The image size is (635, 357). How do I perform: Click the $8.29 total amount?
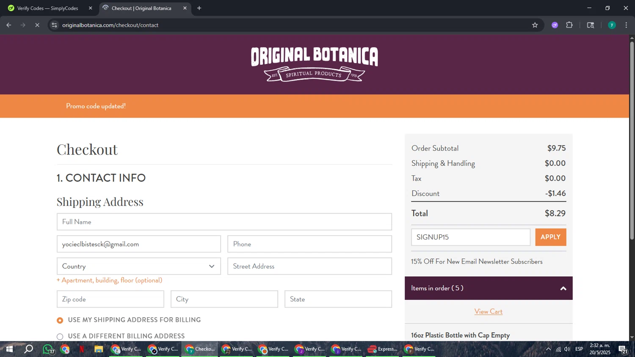[555, 213]
